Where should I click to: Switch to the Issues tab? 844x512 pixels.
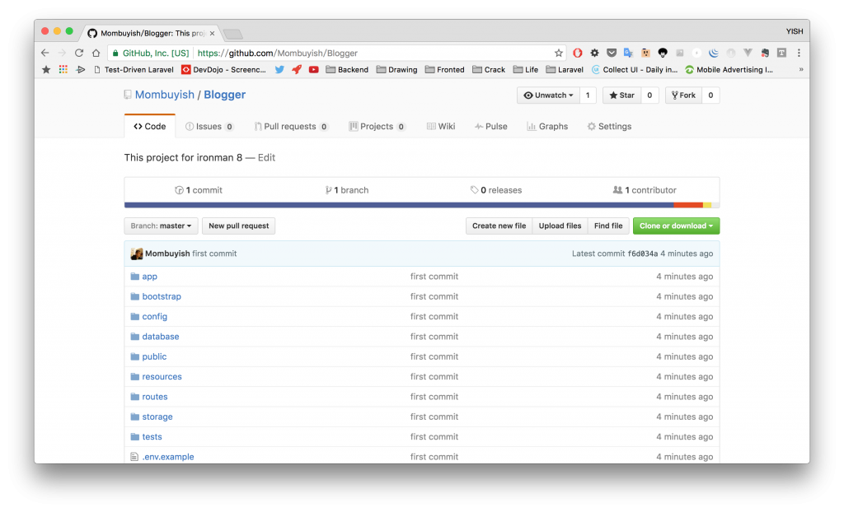point(209,127)
